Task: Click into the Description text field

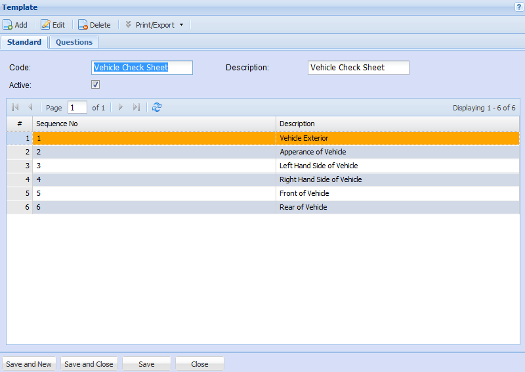Action: (x=358, y=68)
